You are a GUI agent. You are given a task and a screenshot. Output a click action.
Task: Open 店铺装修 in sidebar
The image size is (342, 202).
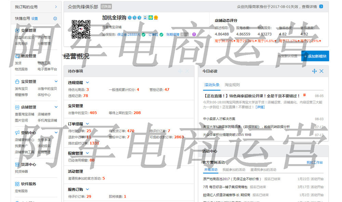click(x=44, y=114)
